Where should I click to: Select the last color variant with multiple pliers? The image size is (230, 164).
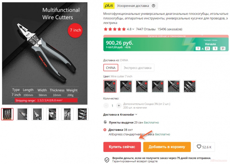coord(190,86)
